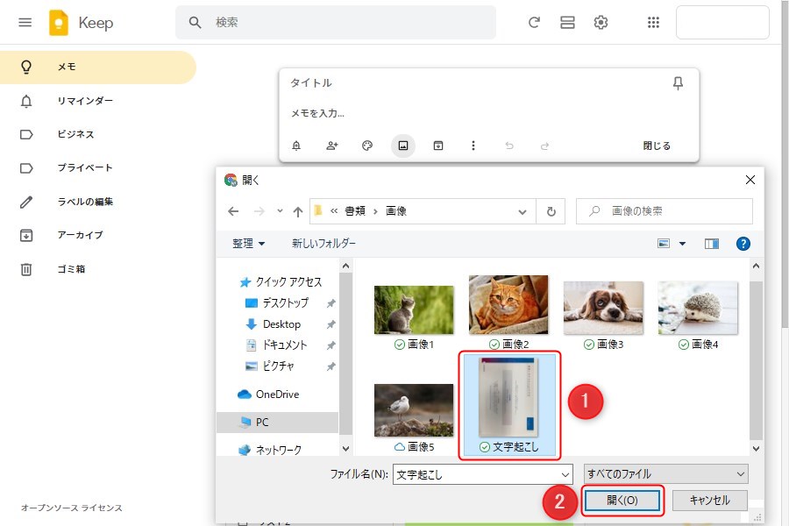Click the refresh icon in Keep header

point(534,23)
